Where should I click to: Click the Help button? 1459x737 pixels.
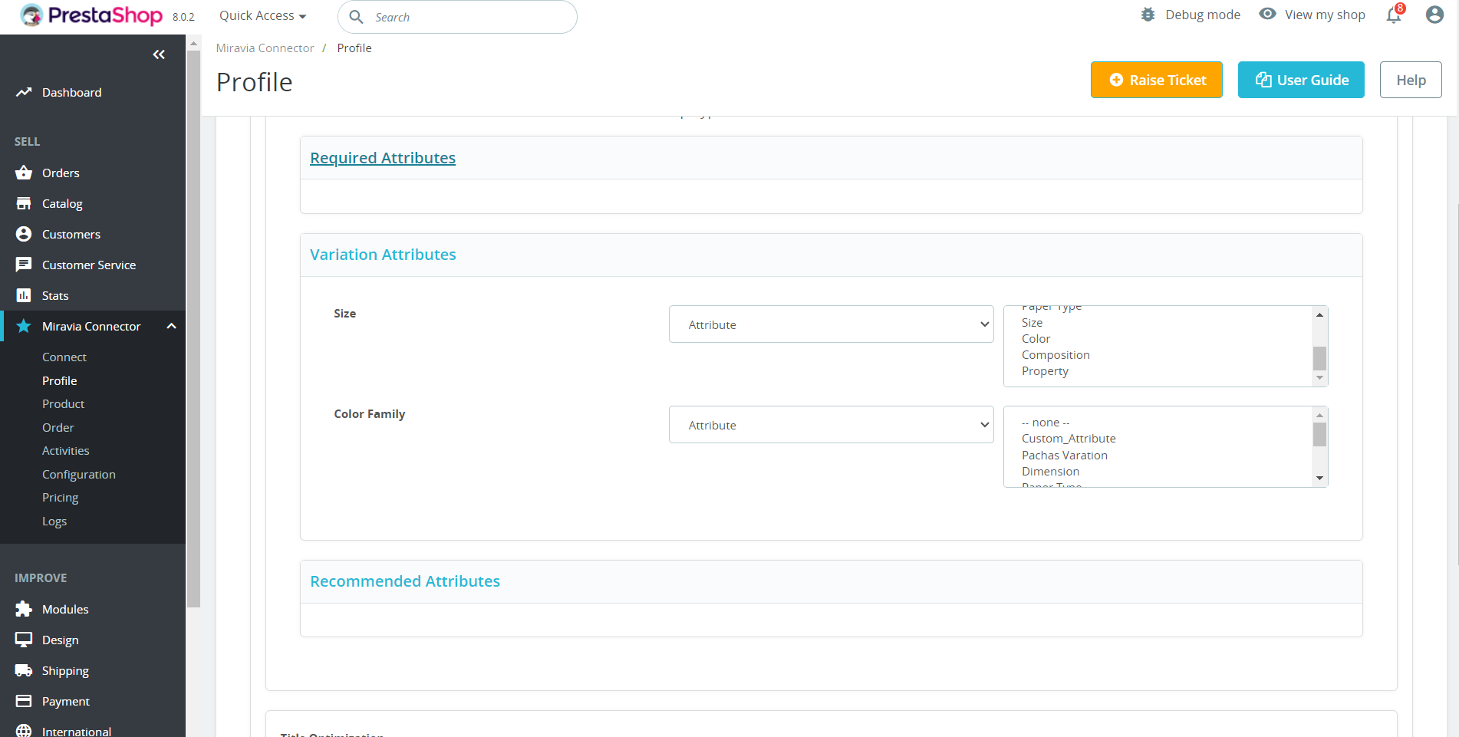point(1411,80)
